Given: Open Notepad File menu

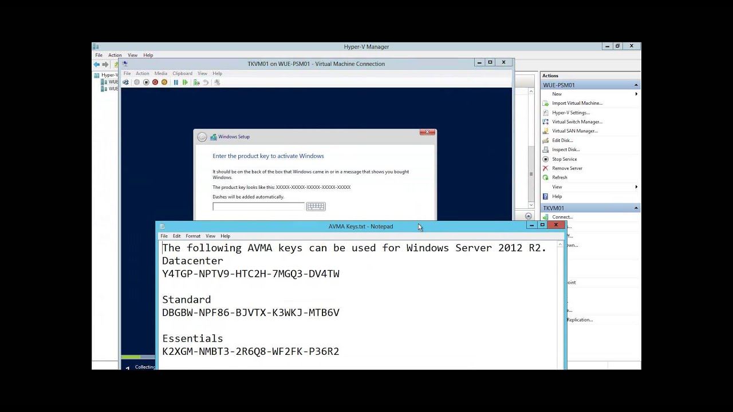Looking at the screenshot, I should (164, 236).
